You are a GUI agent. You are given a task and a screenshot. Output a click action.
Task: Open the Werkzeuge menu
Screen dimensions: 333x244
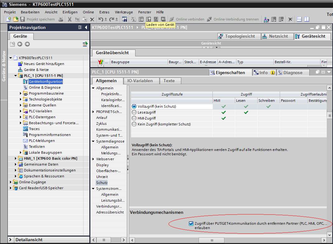pyautogui.click(x=124, y=12)
